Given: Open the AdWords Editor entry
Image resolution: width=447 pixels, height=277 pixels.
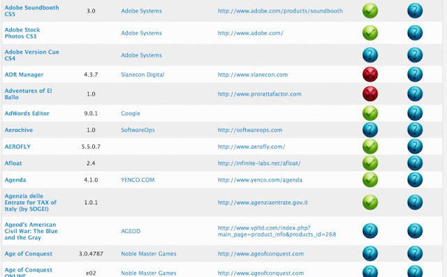Looking at the screenshot, I should tap(27, 113).
